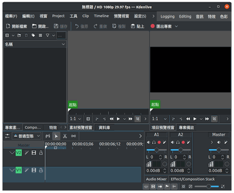This screenshot has width=234, height=193.
Task: Toggle V1 track film strip visibility
Action: (34, 170)
